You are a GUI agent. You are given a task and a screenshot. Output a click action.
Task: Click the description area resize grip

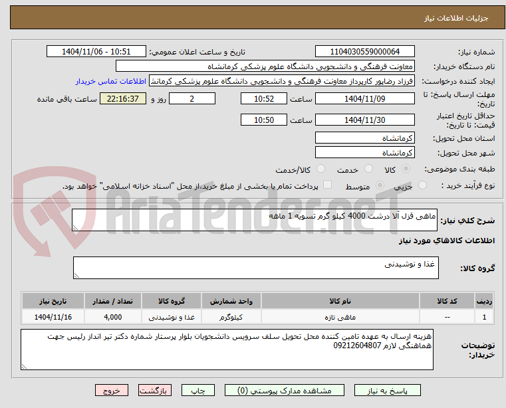click(75, 228)
